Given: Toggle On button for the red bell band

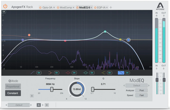Looking at the screenshot, I should pos(74,73).
